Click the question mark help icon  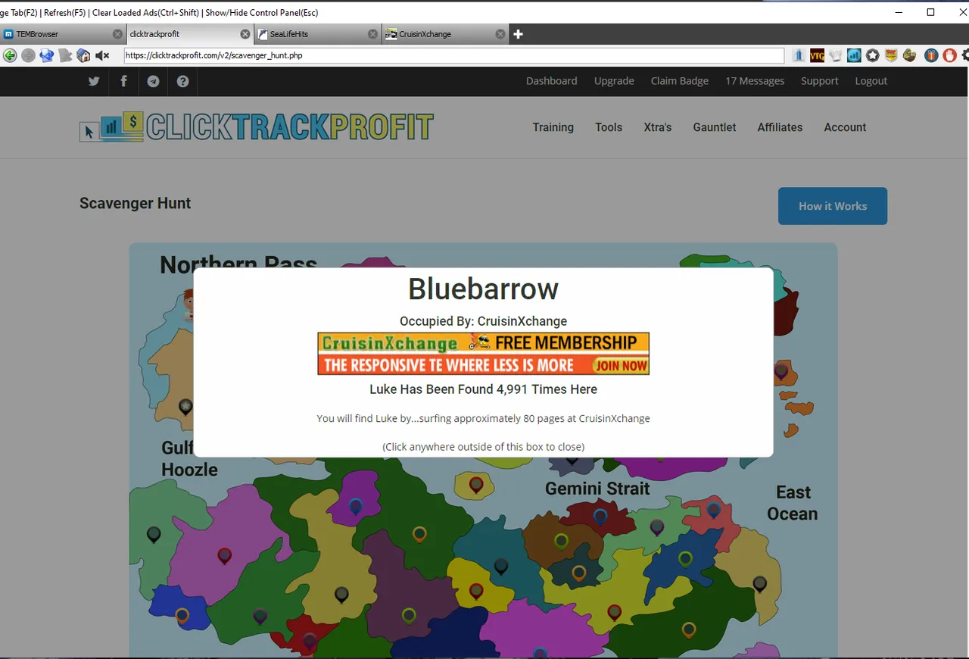coord(182,81)
